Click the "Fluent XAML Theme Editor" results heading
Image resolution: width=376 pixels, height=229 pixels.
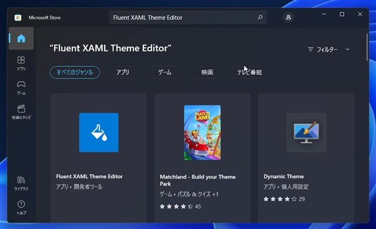110,48
